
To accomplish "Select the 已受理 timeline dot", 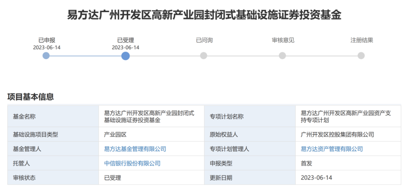I will click(125, 55).
